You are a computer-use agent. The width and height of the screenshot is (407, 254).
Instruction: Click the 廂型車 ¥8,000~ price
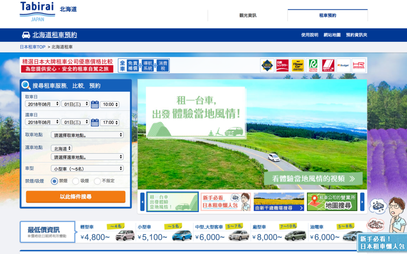click(x=267, y=237)
